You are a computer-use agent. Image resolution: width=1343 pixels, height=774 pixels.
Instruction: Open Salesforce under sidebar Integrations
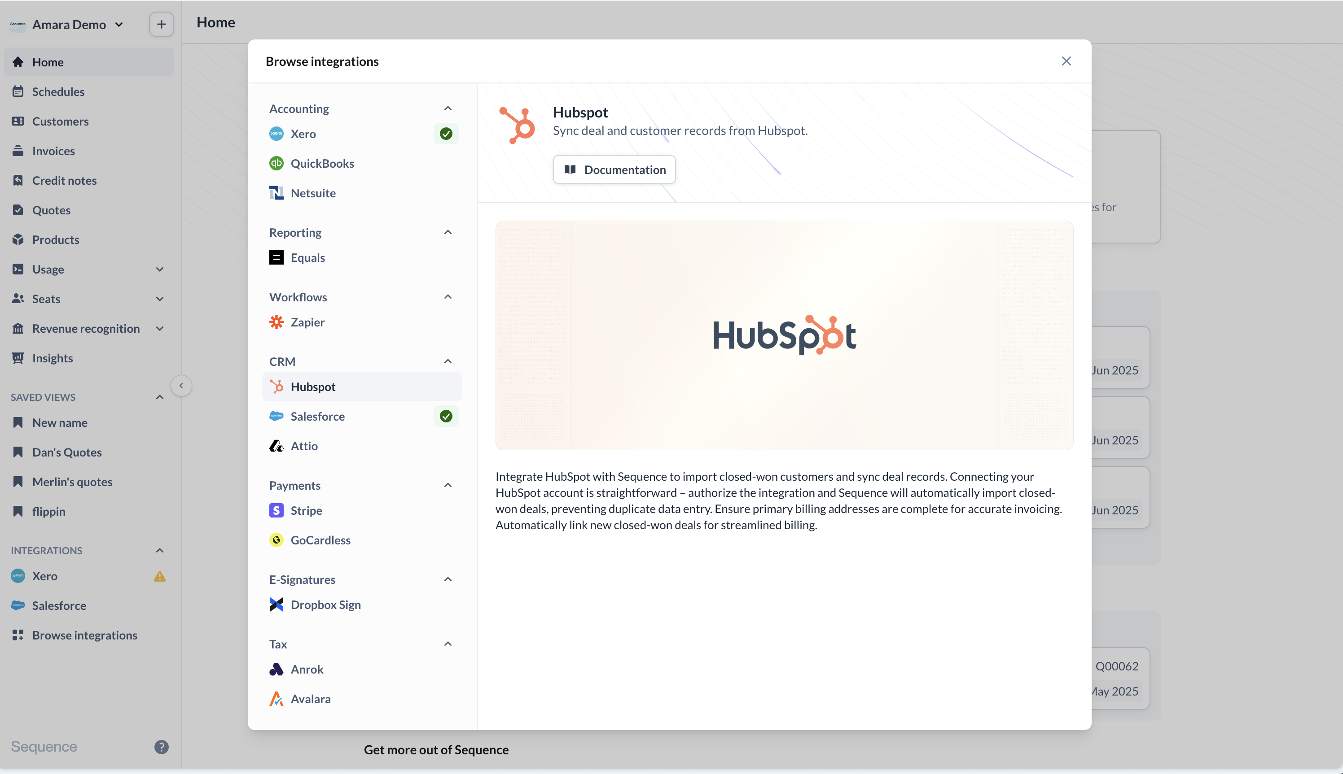[x=89, y=605]
